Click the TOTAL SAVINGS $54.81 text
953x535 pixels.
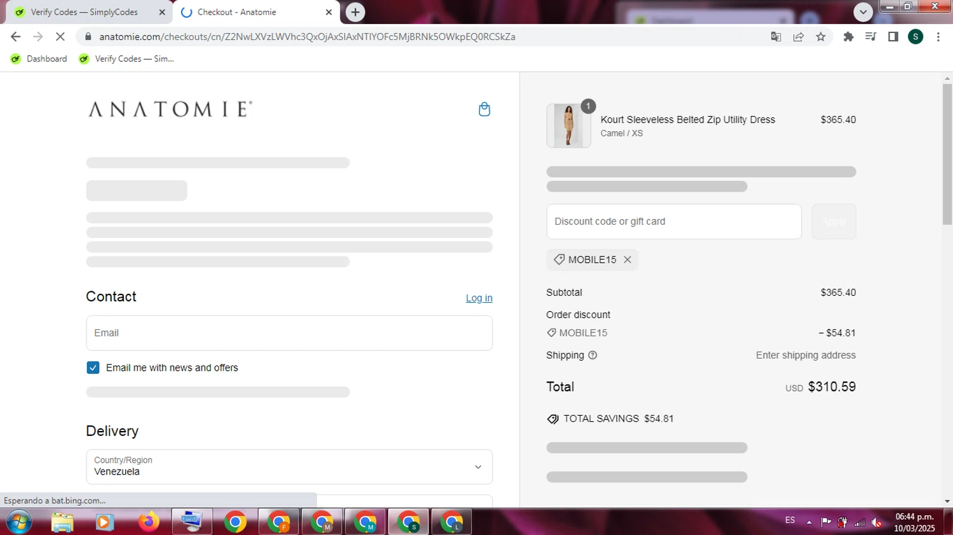(x=618, y=419)
